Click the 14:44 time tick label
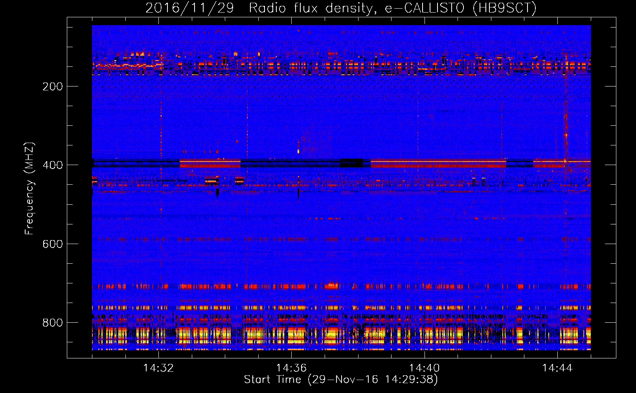The image size is (636, 393). coord(557,368)
